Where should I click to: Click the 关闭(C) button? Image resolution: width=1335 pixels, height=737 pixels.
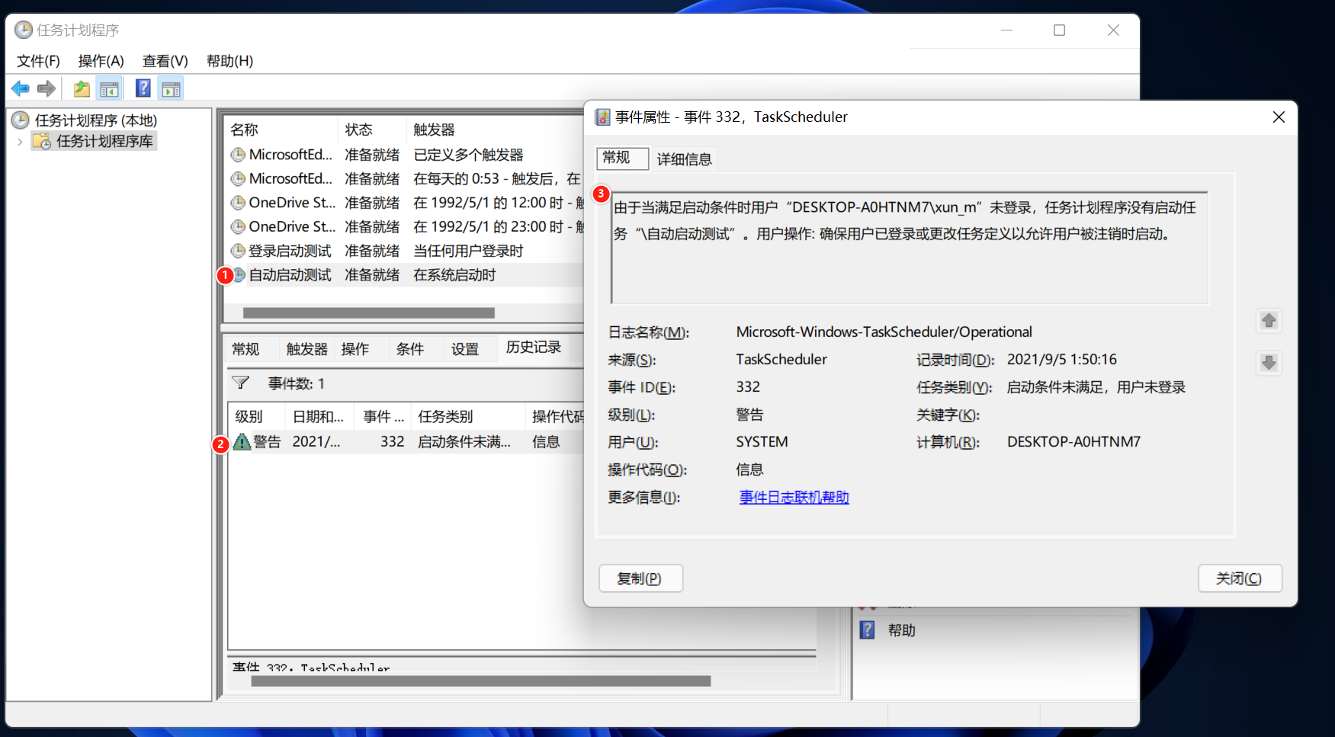1240,578
